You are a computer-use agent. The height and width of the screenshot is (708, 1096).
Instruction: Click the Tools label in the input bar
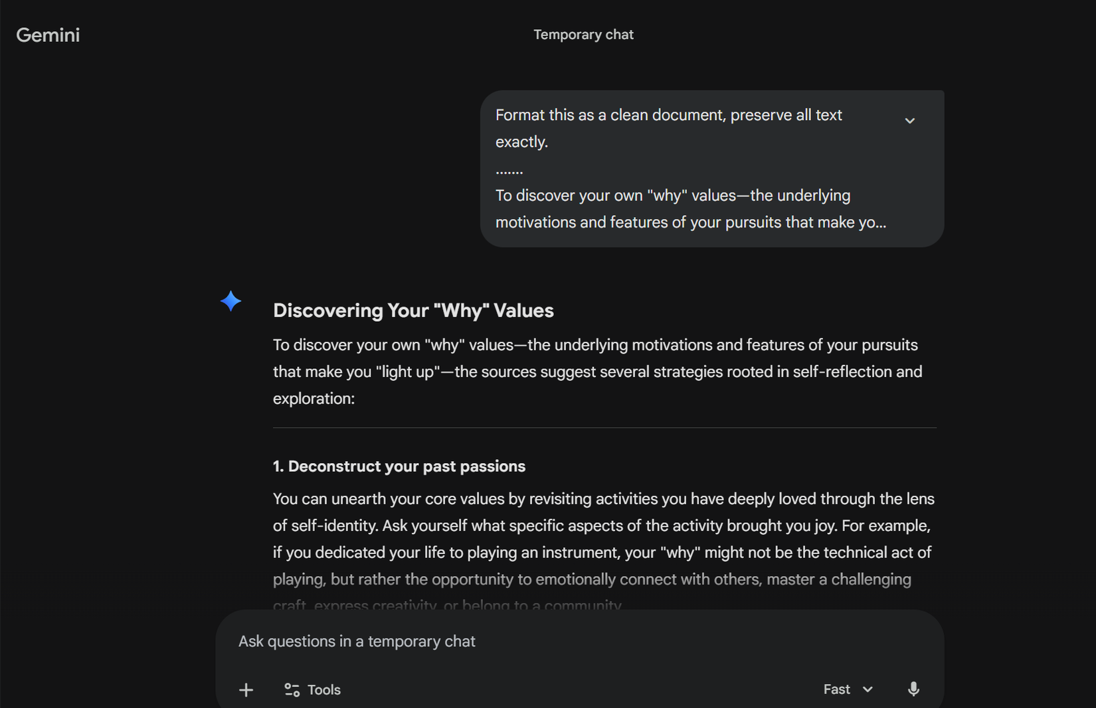(323, 689)
